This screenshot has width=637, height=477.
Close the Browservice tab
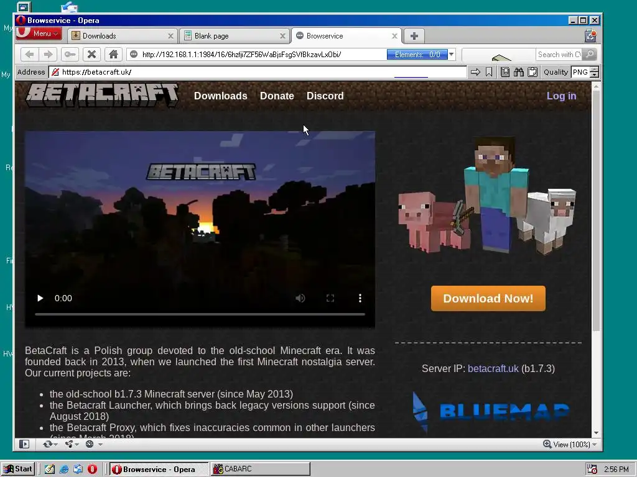[394, 36]
